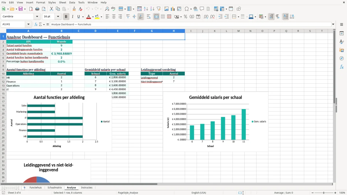347x195 pixels.
Task: Click the Format as Date icon
Action: pos(198,17)
